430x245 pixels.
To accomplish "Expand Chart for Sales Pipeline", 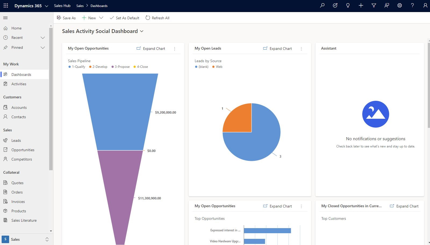I will [x=151, y=49].
